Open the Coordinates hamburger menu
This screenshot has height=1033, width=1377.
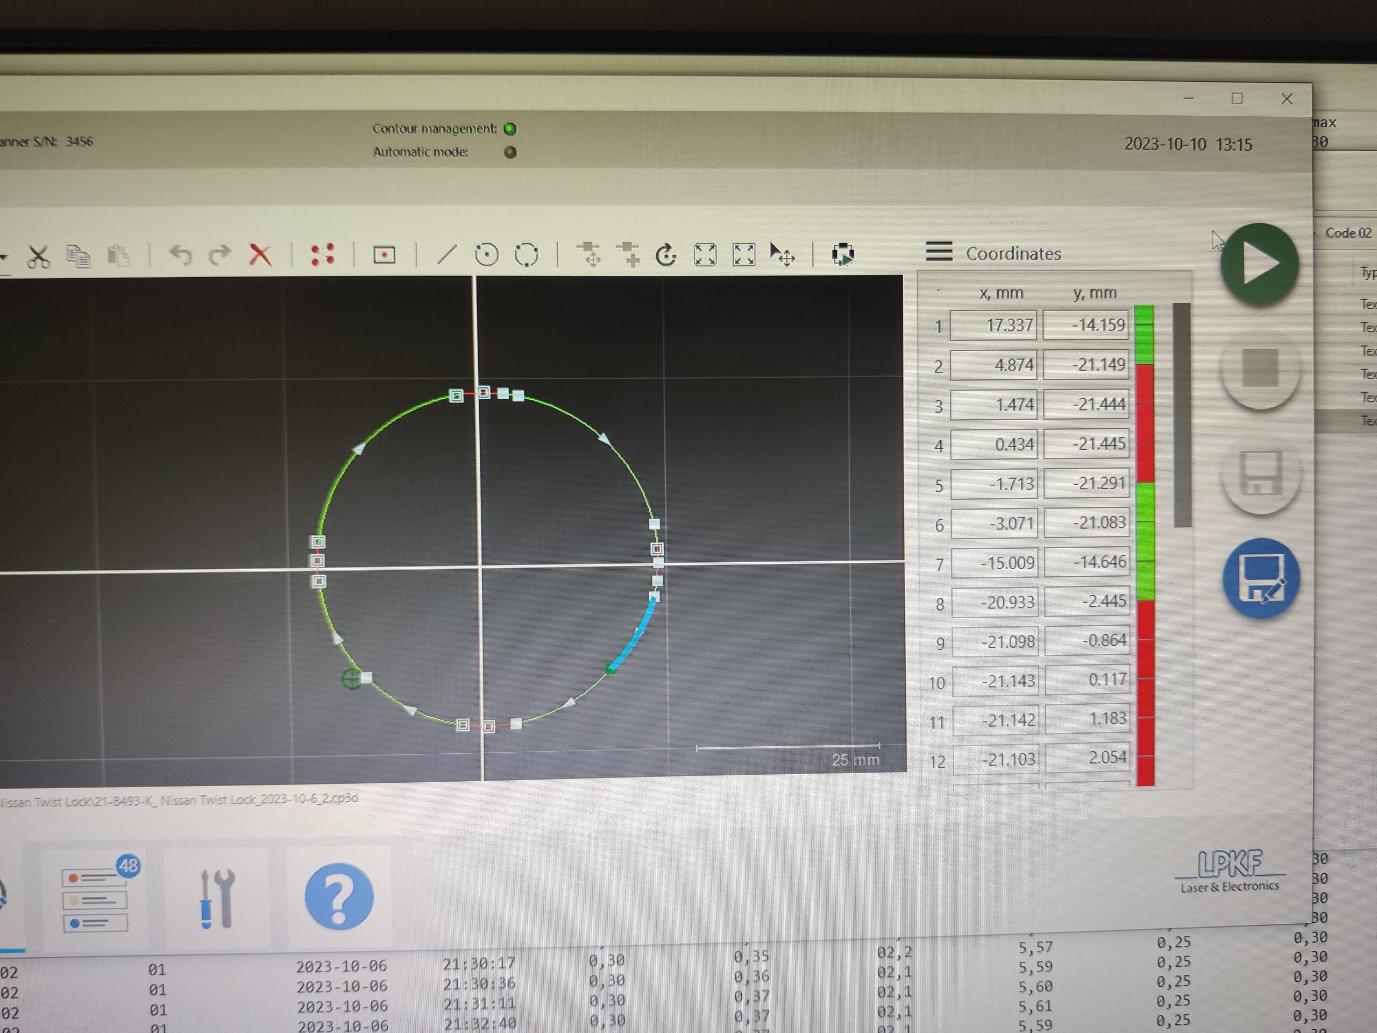[x=938, y=252]
